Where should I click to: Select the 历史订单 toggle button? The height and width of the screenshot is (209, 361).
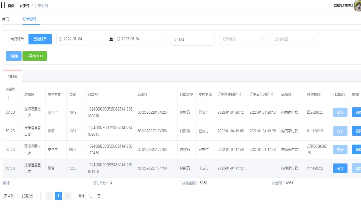pos(40,39)
